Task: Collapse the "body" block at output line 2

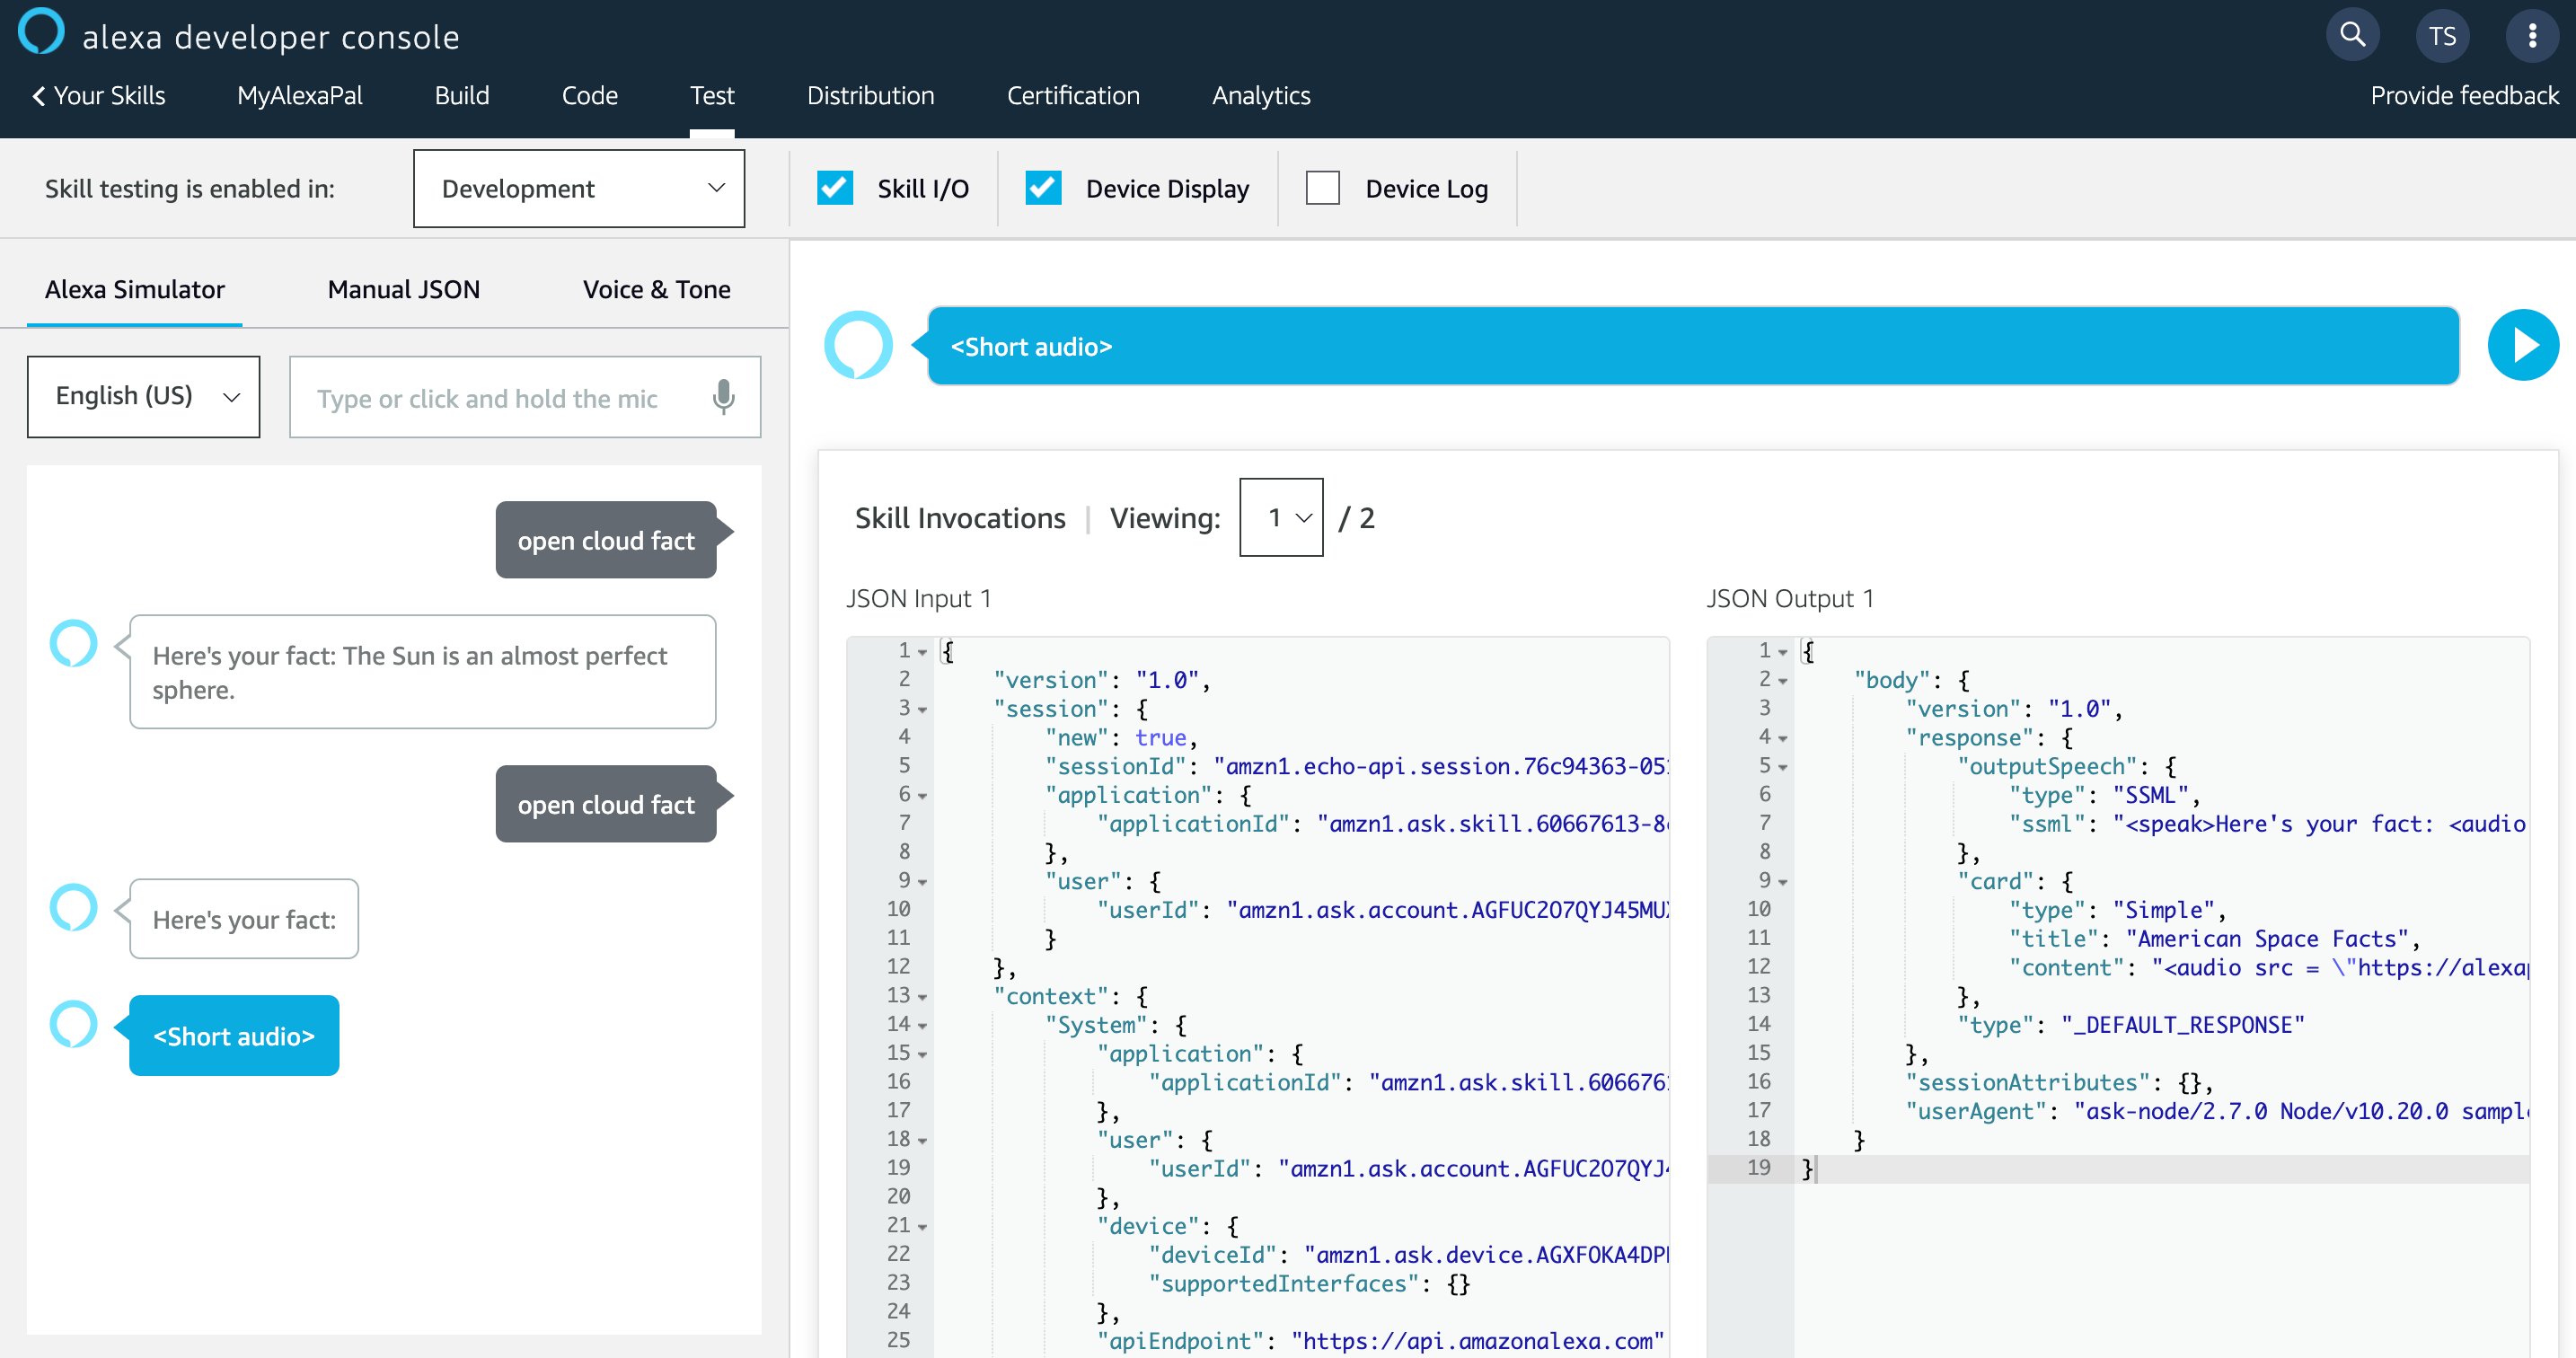Action: pos(1782,681)
